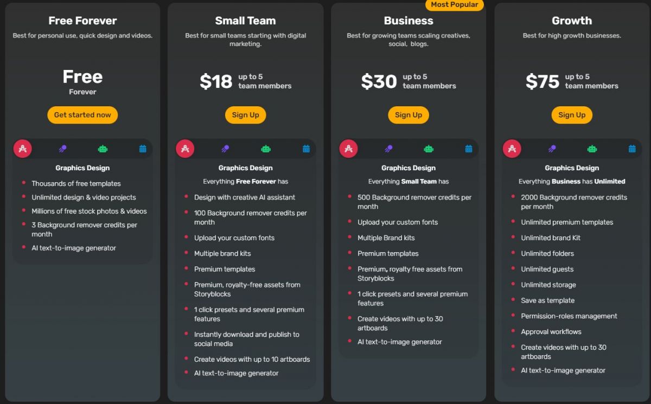651x404 pixels.
Task: Click the Get started now button
Action: pos(82,114)
